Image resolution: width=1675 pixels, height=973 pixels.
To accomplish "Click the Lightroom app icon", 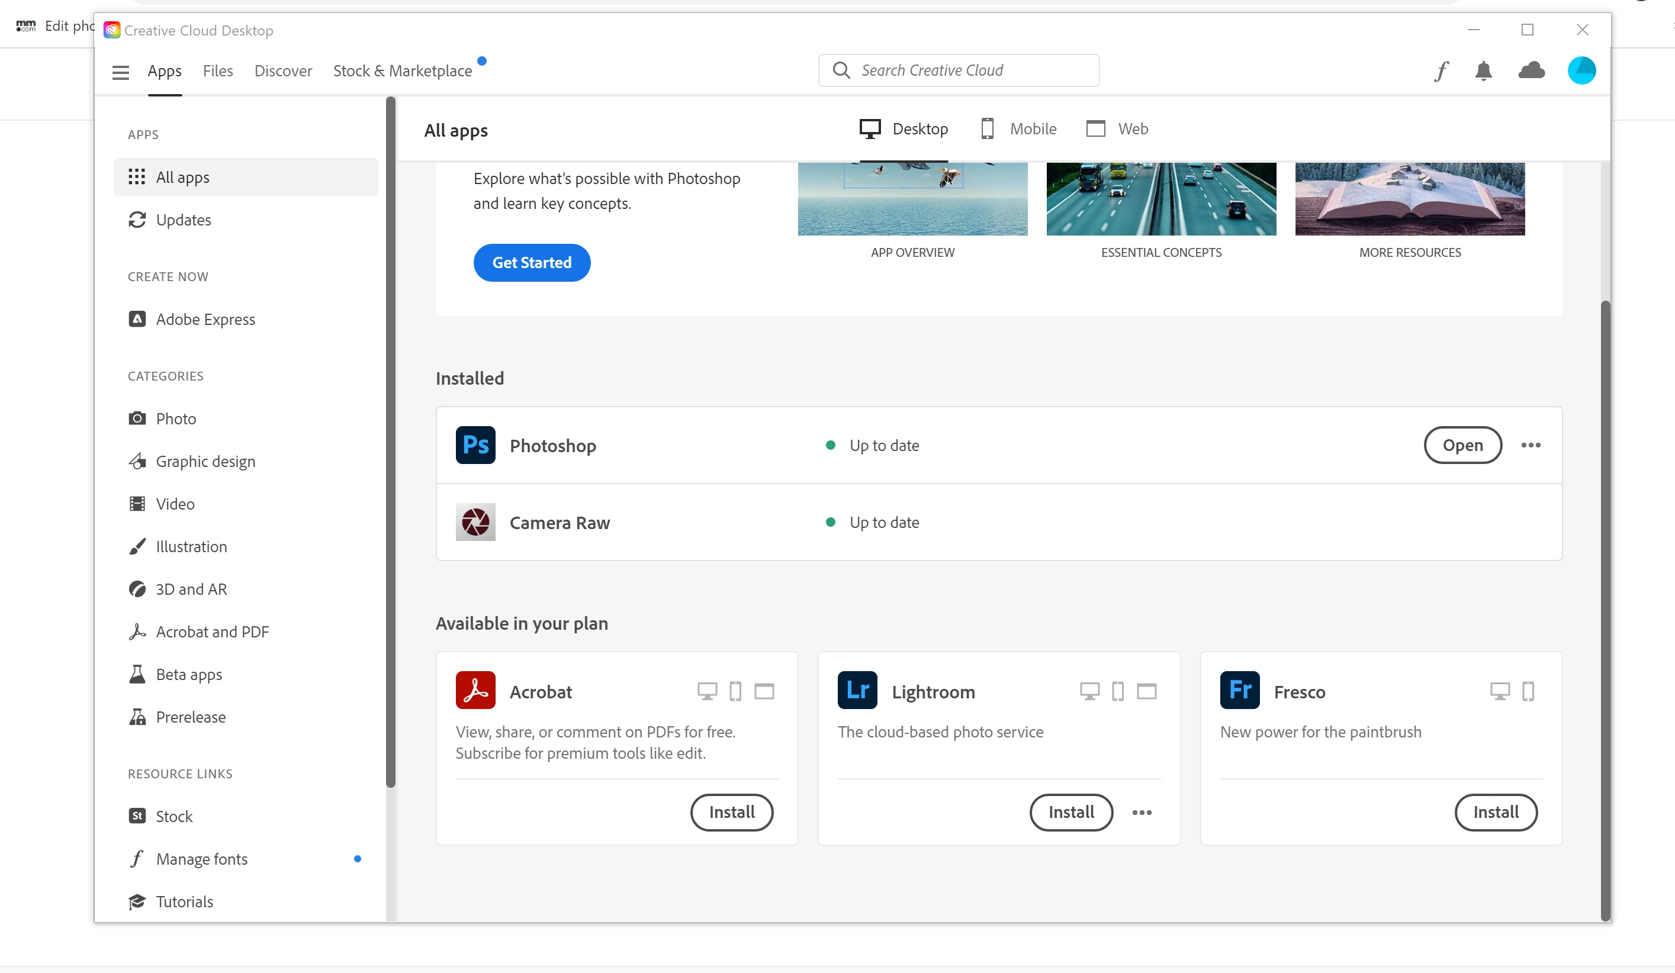I will click(x=857, y=691).
